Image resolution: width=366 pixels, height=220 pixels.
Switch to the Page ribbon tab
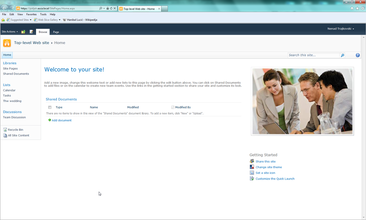click(56, 32)
